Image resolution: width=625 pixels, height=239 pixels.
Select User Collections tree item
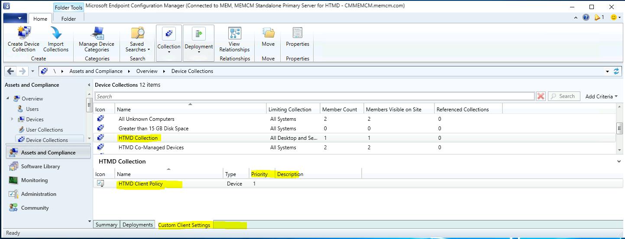coord(44,130)
